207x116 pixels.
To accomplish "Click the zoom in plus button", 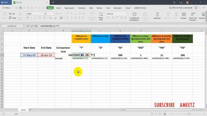I will tap(204, 114).
